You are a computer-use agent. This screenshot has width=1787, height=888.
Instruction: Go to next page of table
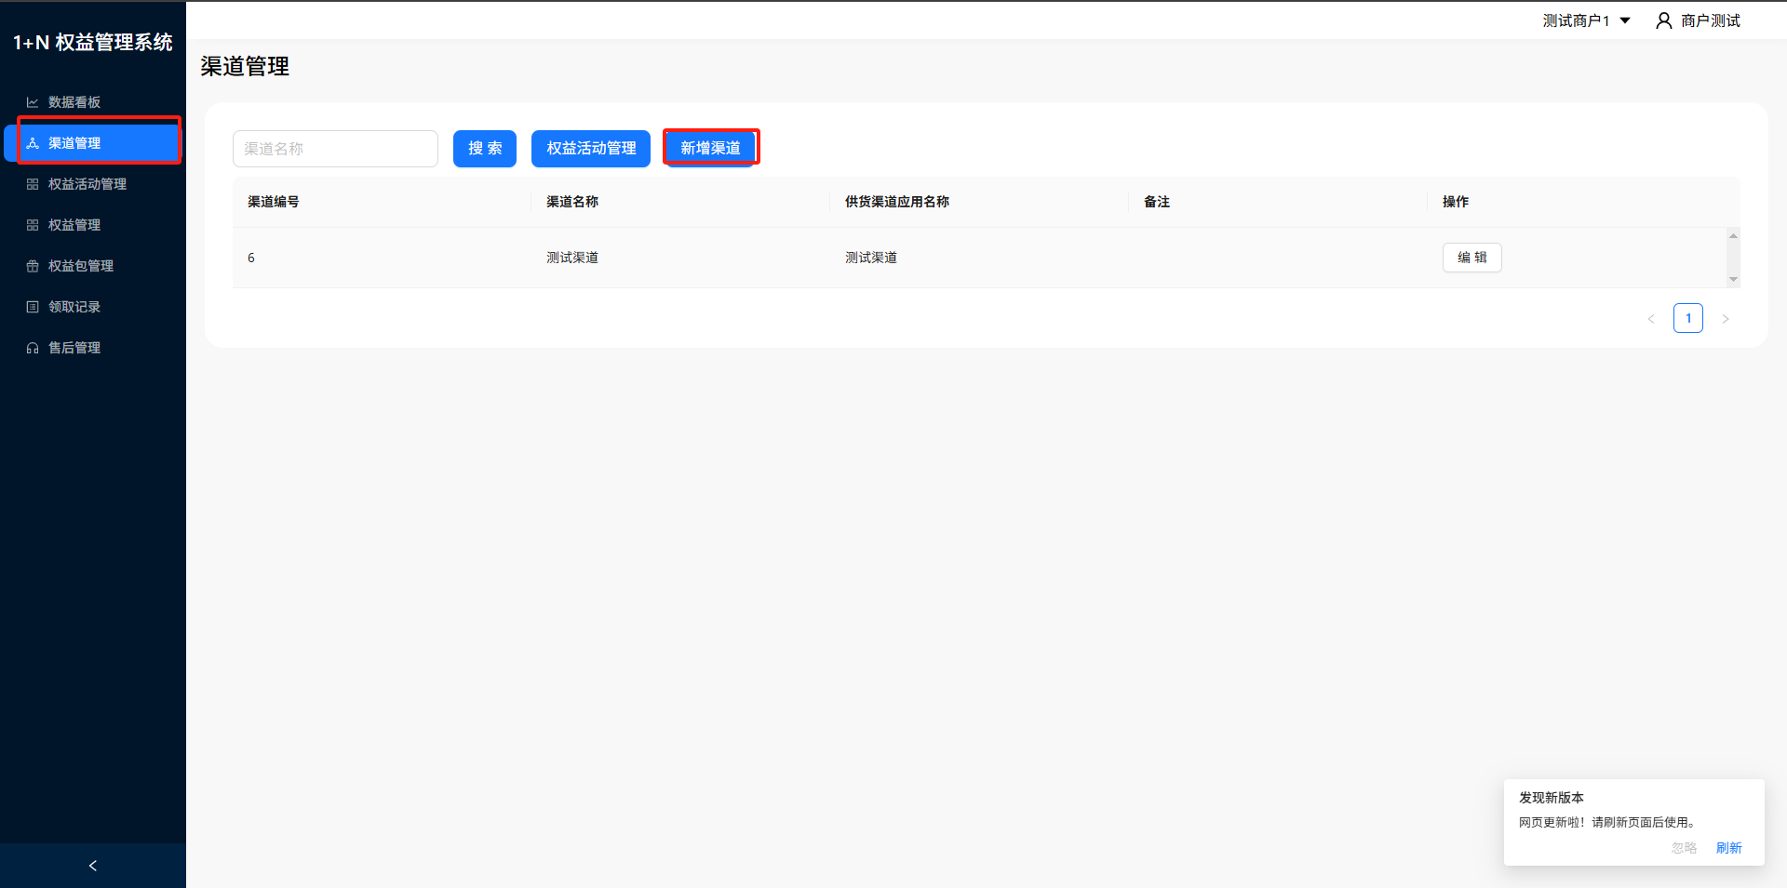[x=1725, y=319]
